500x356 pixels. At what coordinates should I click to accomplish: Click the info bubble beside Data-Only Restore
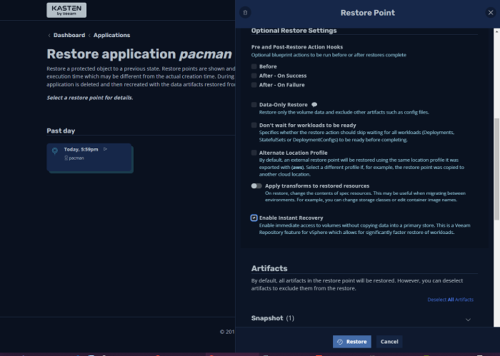pyautogui.click(x=314, y=105)
